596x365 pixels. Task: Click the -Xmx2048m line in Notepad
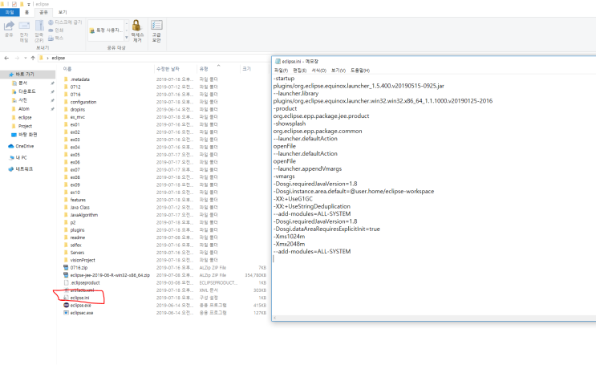pos(290,244)
